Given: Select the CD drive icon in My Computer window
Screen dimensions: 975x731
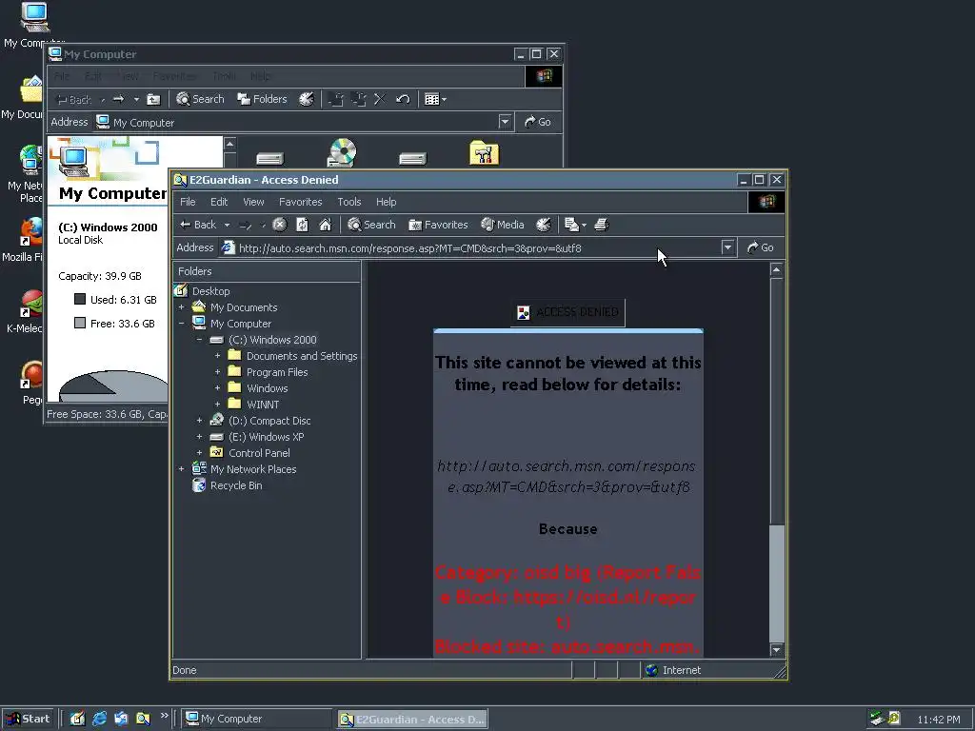Looking at the screenshot, I should point(342,152).
